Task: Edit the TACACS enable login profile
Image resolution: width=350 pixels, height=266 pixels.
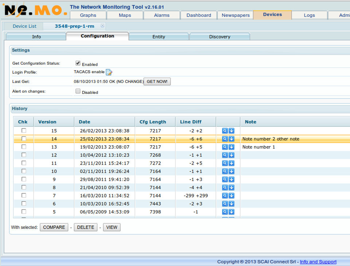Action: (109, 72)
